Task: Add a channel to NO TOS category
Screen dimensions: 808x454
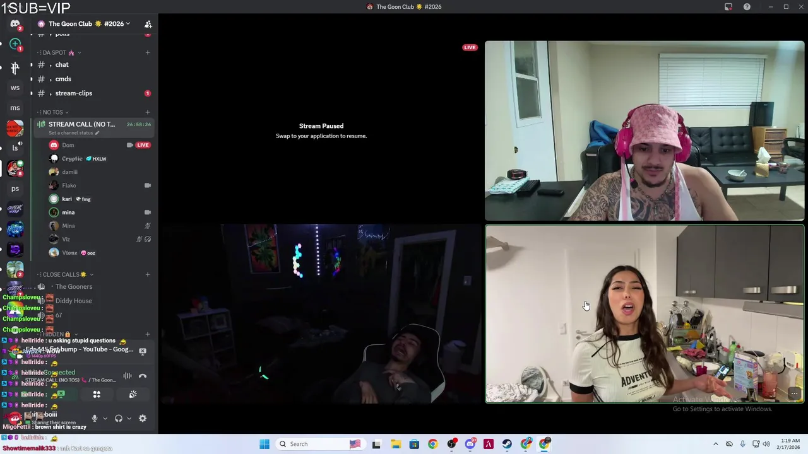Action: tap(147, 112)
